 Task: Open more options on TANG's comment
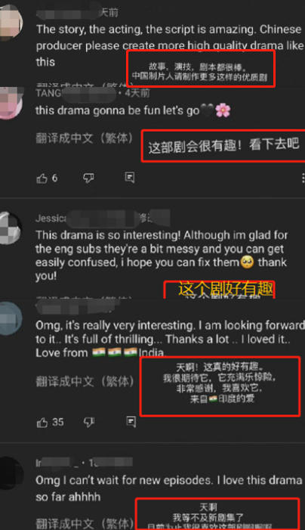(303, 178)
